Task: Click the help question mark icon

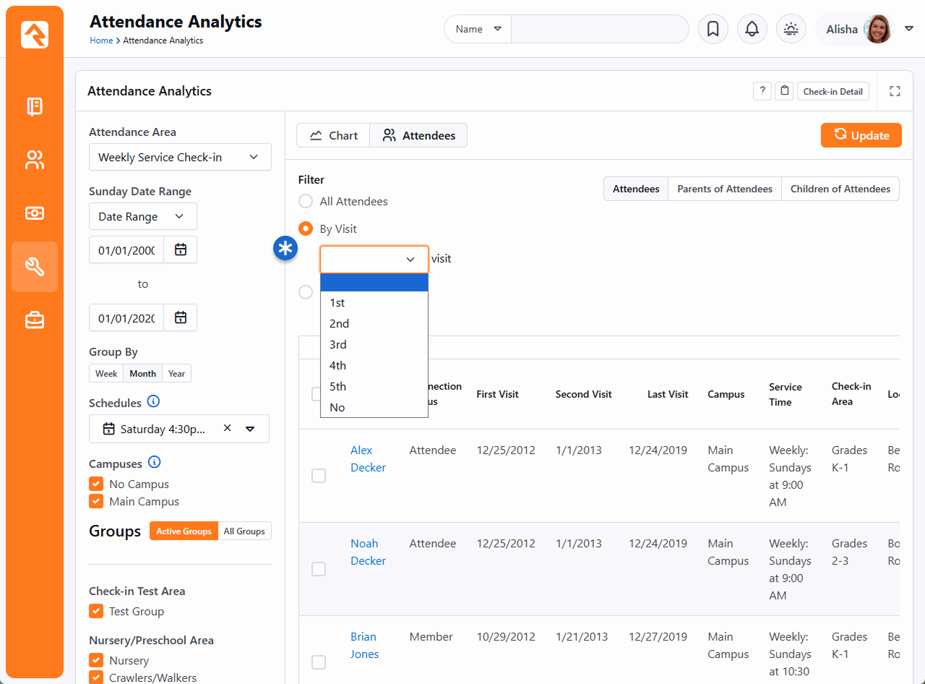Action: click(x=762, y=91)
